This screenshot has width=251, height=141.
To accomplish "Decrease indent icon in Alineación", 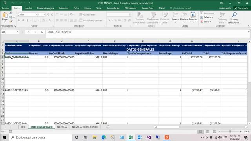I will tap(71, 20).
